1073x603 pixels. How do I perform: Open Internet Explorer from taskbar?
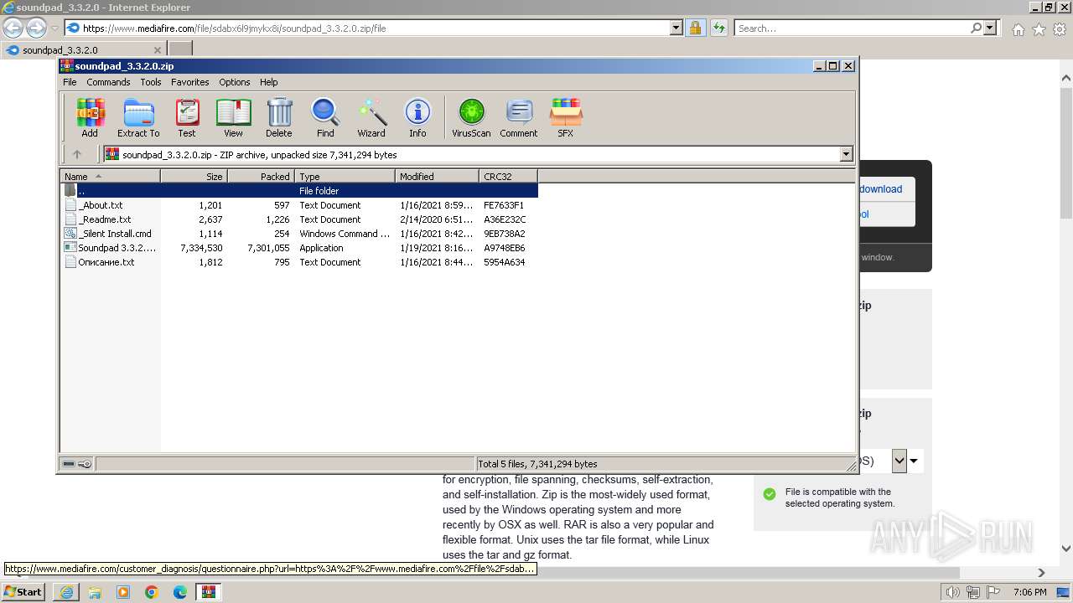[65, 592]
